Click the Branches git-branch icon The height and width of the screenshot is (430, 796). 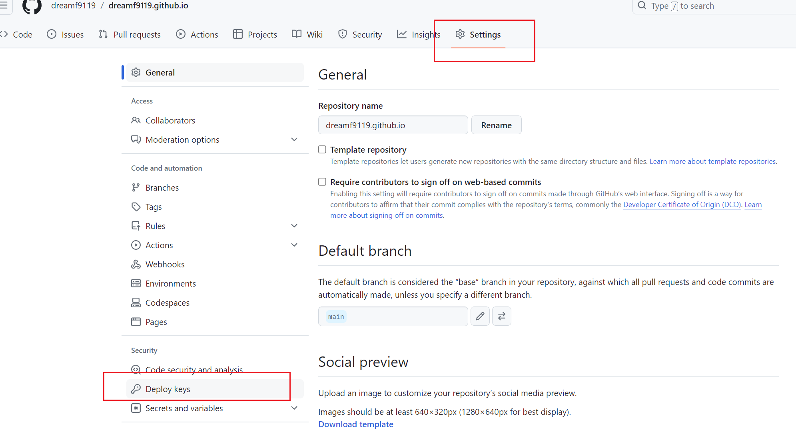(x=136, y=187)
